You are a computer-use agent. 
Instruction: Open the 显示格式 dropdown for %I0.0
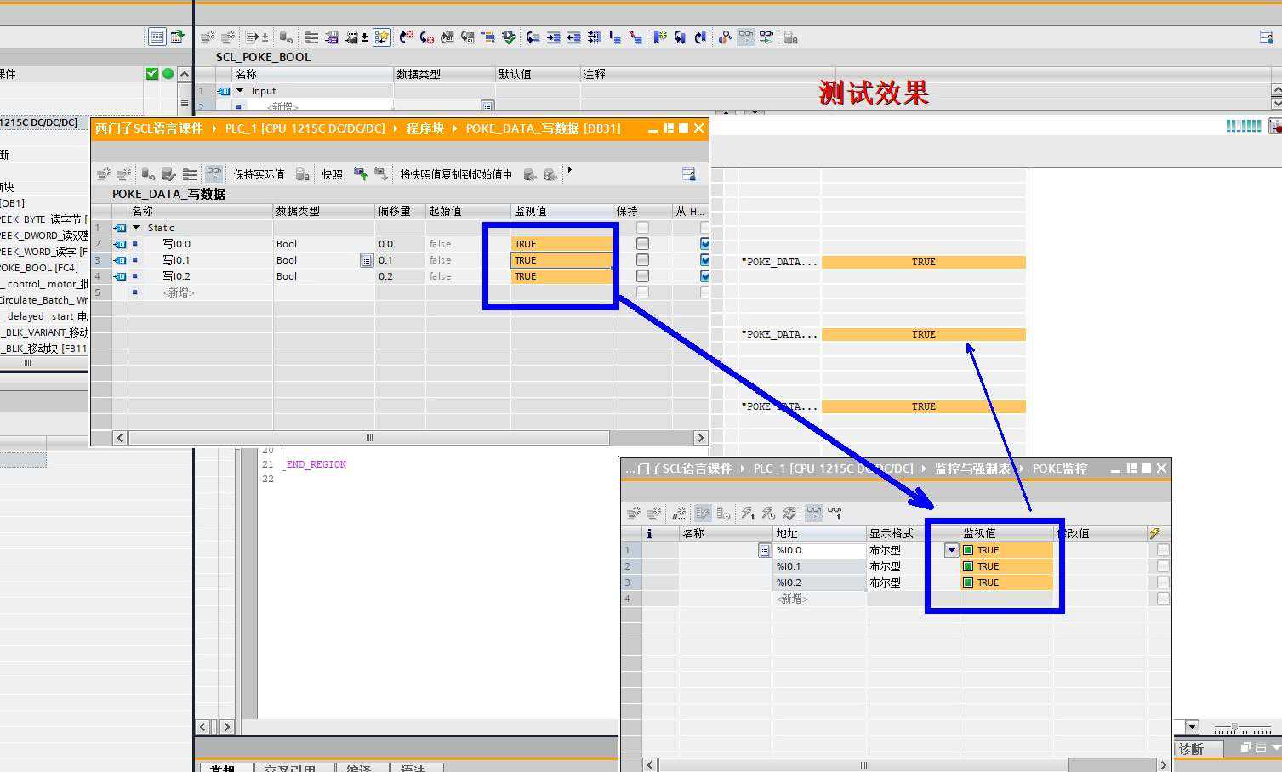pos(951,550)
